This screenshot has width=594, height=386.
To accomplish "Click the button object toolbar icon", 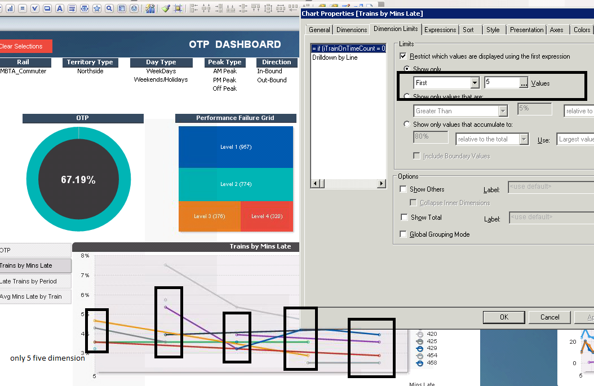I will point(47,8).
